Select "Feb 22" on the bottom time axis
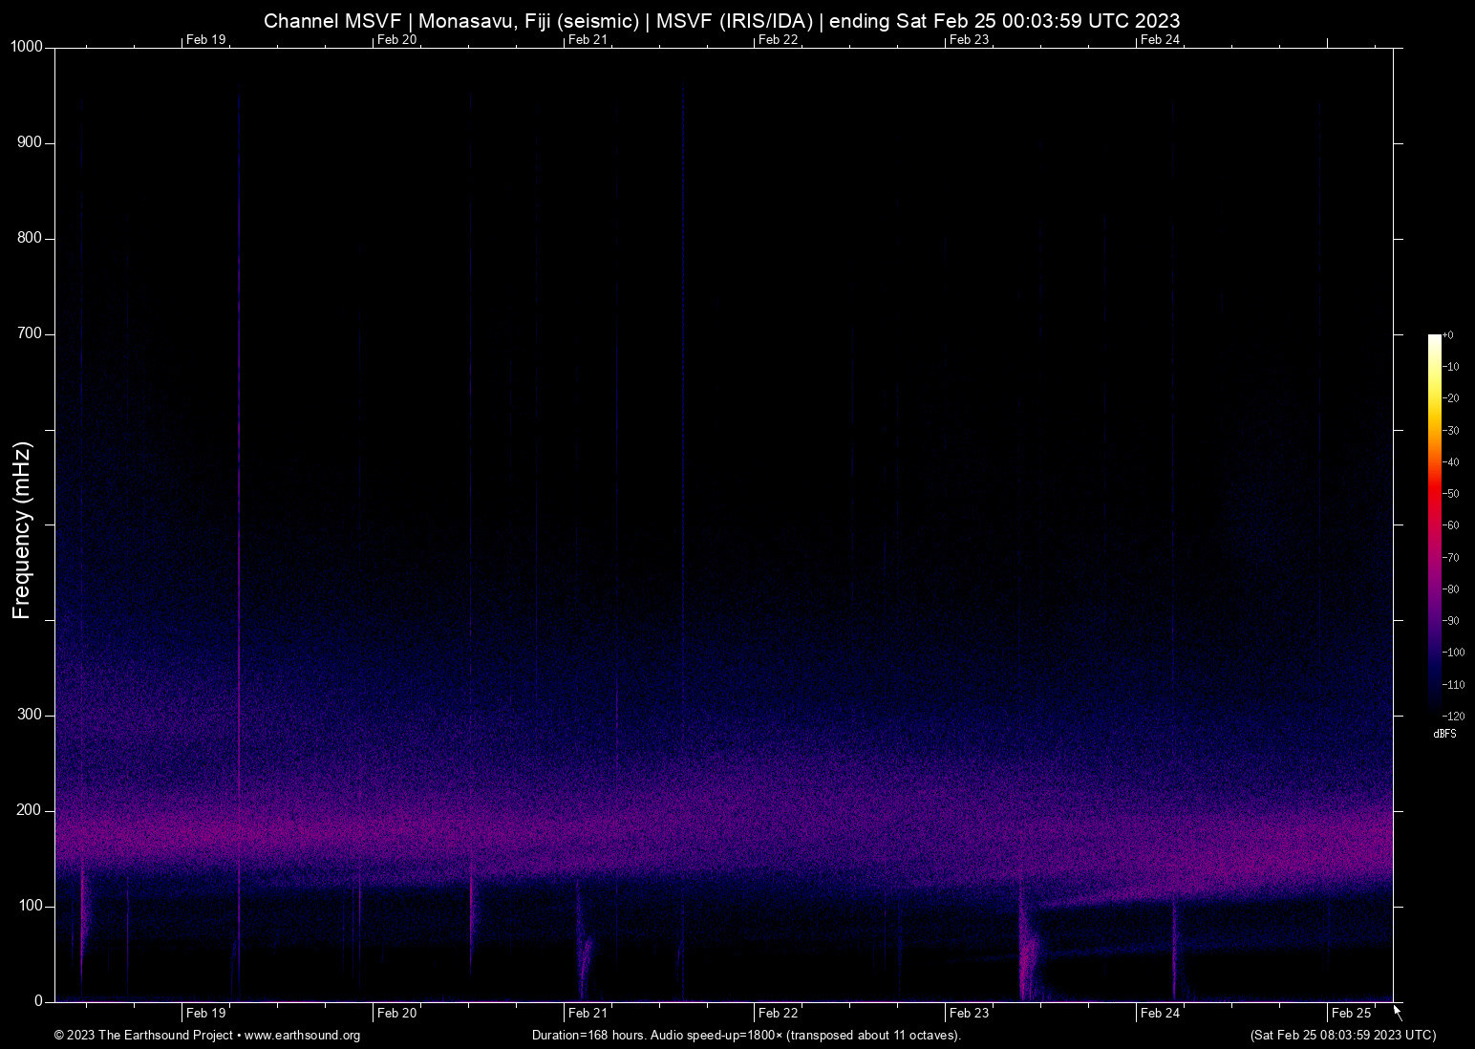 coord(779,1013)
